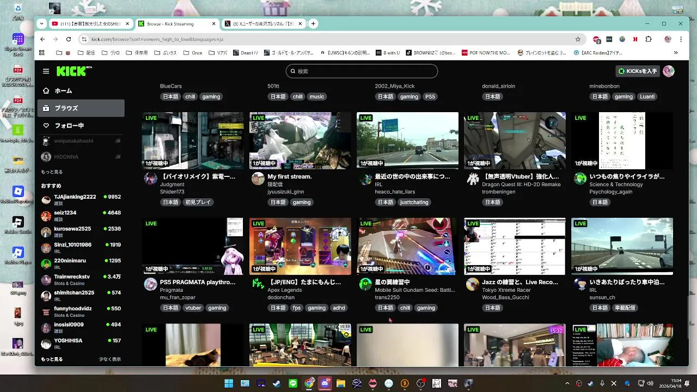Open recommended channel TJAjianking2222
Image resolution: width=697 pixels, height=392 pixels.
[81, 200]
